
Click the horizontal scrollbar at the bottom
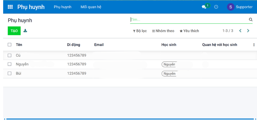130,119
